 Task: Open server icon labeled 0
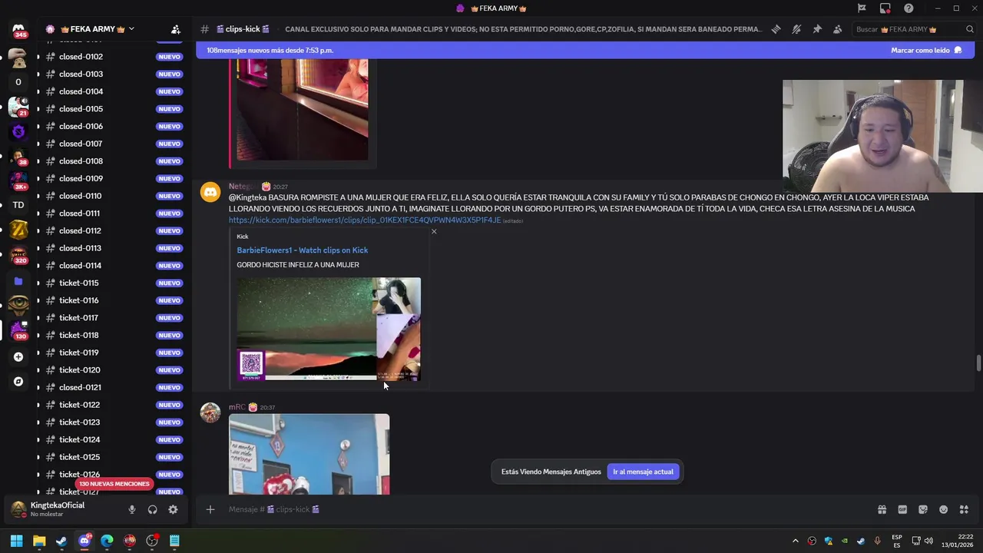18,82
